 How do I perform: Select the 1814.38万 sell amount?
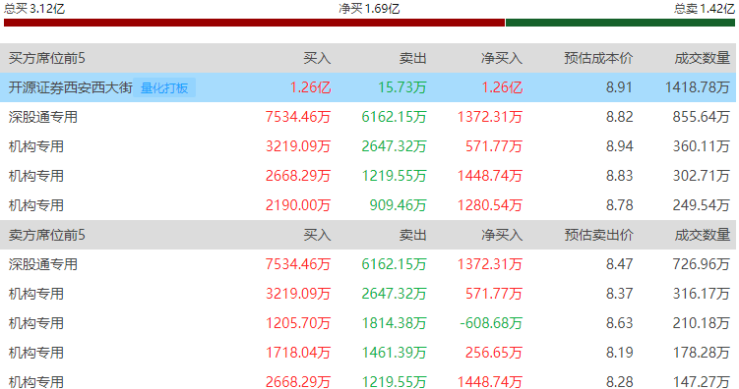pos(394,323)
